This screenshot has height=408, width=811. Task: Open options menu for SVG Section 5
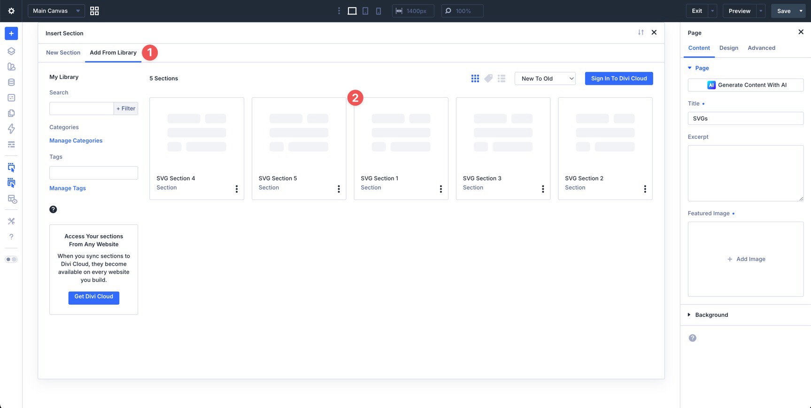point(339,189)
